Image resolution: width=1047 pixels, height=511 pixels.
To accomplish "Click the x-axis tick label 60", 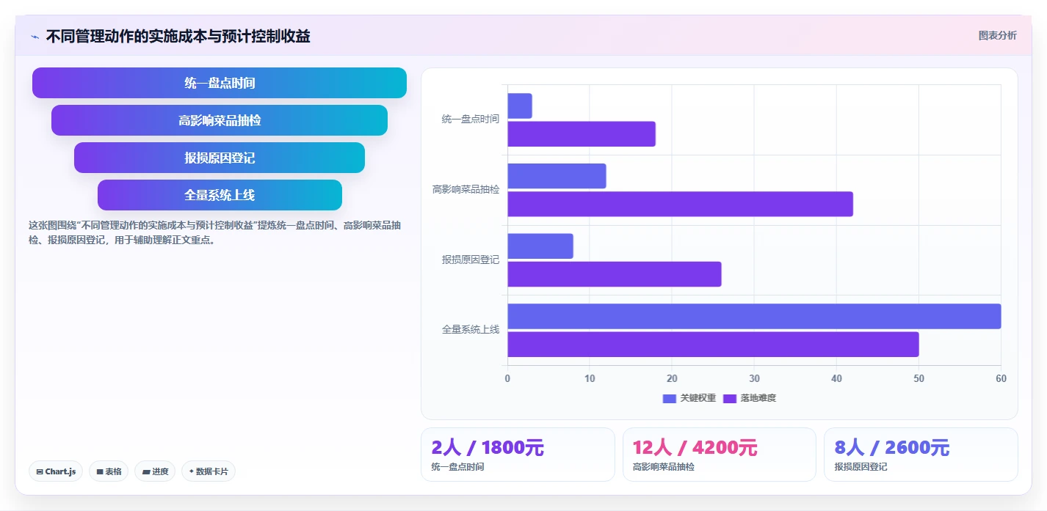I will 1001,378.
